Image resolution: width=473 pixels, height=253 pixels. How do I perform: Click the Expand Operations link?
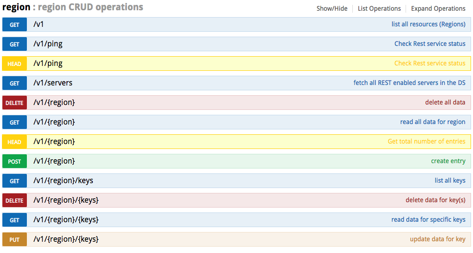(438, 8)
